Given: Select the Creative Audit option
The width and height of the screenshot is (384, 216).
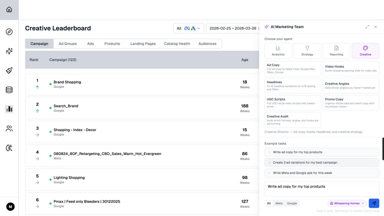Looking at the screenshot, I should click(293, 120).
